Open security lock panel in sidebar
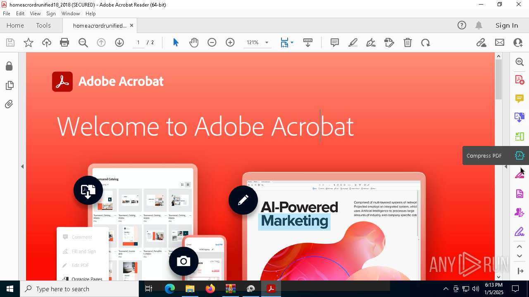The width and height of the screenshot is (529, 297). click(9, 66)
